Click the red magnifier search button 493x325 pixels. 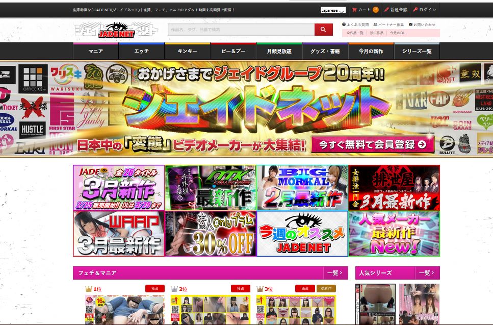click(x=323, y=30)
